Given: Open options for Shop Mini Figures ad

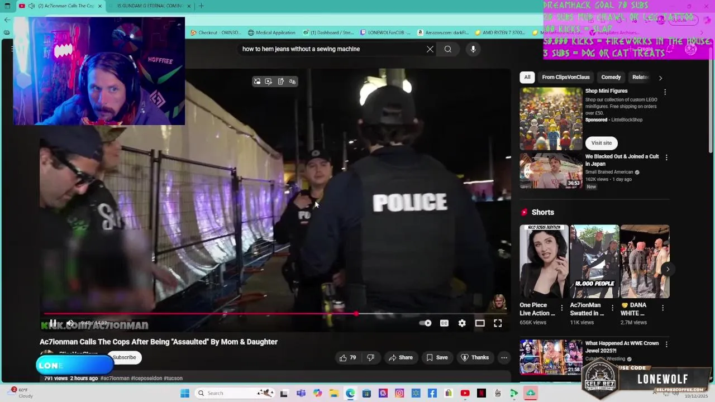Looking at the screenshot, I should 665,92.
